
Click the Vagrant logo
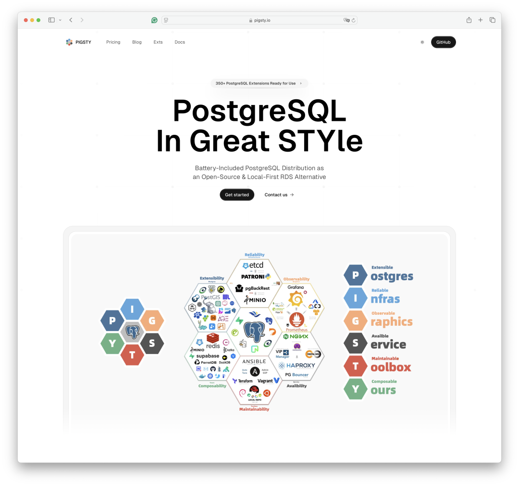point(269,380)
